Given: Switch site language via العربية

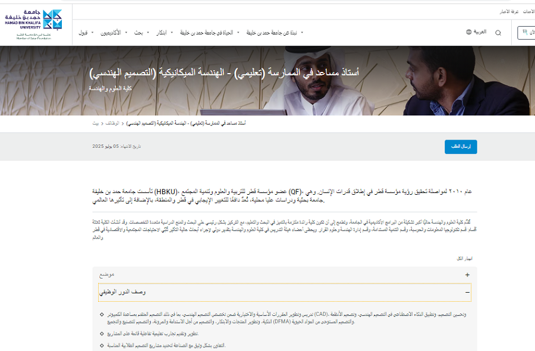Looking at the screenshot, I should [x=479, y=32].
